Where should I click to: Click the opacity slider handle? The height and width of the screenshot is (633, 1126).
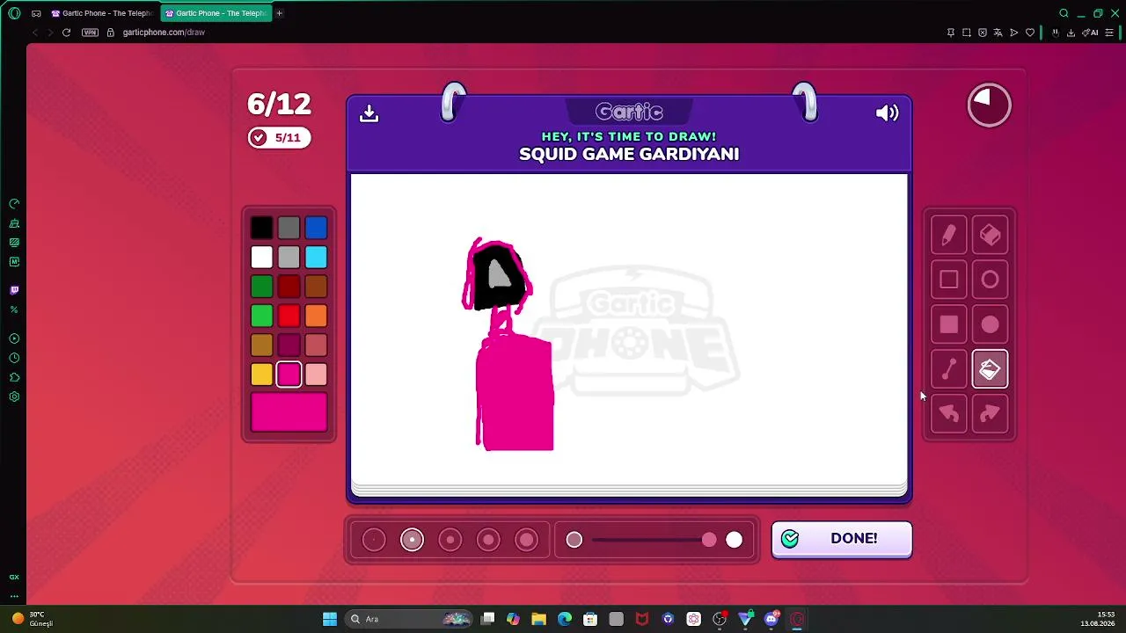709,540
